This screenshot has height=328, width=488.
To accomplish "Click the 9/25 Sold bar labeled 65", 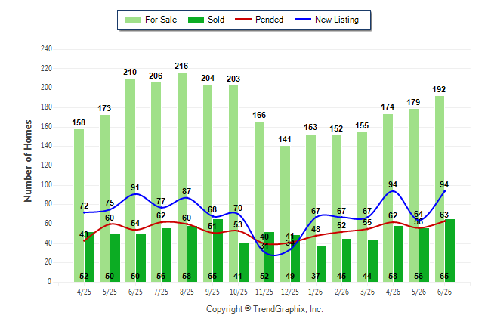I will tap(218, 250).
